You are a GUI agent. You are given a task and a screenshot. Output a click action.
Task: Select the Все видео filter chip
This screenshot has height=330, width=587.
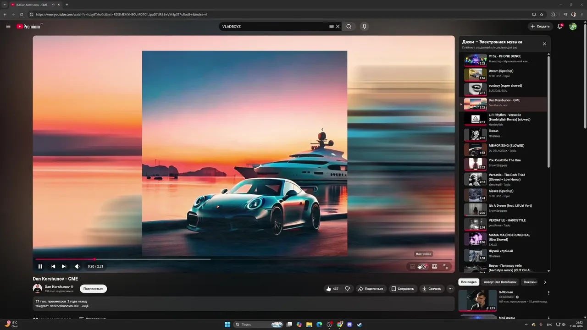tap(469, 282)
